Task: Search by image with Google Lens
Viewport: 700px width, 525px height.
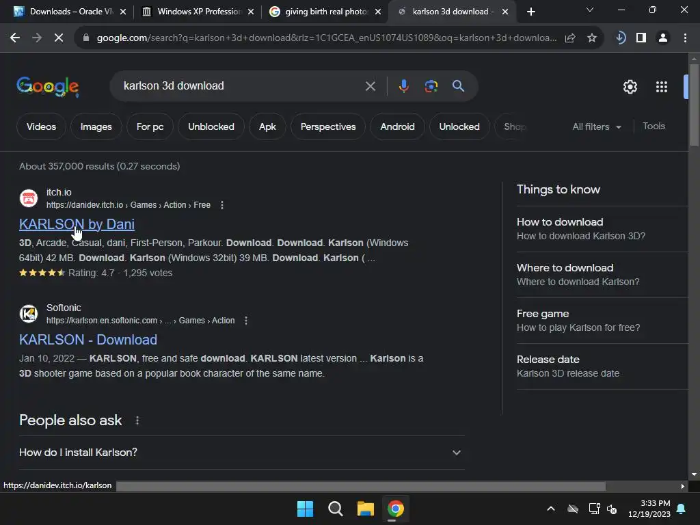Action: [431, 86]
